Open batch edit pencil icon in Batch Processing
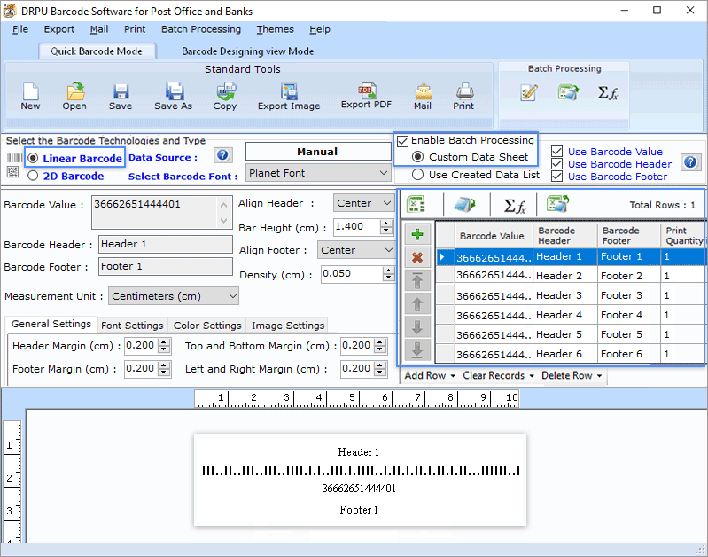The width and height of the screenshot is (708, 557). point(528,92)
